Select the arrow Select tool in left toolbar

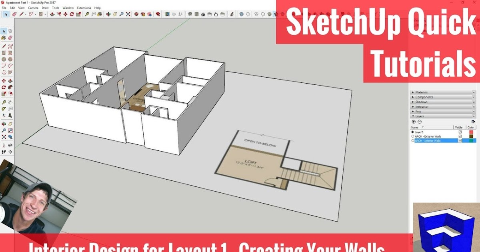(x=4, y=31)
